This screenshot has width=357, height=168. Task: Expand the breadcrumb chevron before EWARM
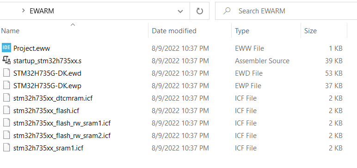click(x=23, y=11)
